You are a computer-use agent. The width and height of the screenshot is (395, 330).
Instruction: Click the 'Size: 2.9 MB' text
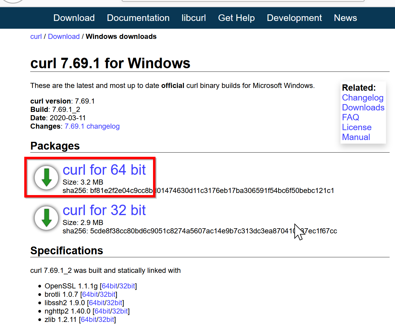tap(83, 223)
